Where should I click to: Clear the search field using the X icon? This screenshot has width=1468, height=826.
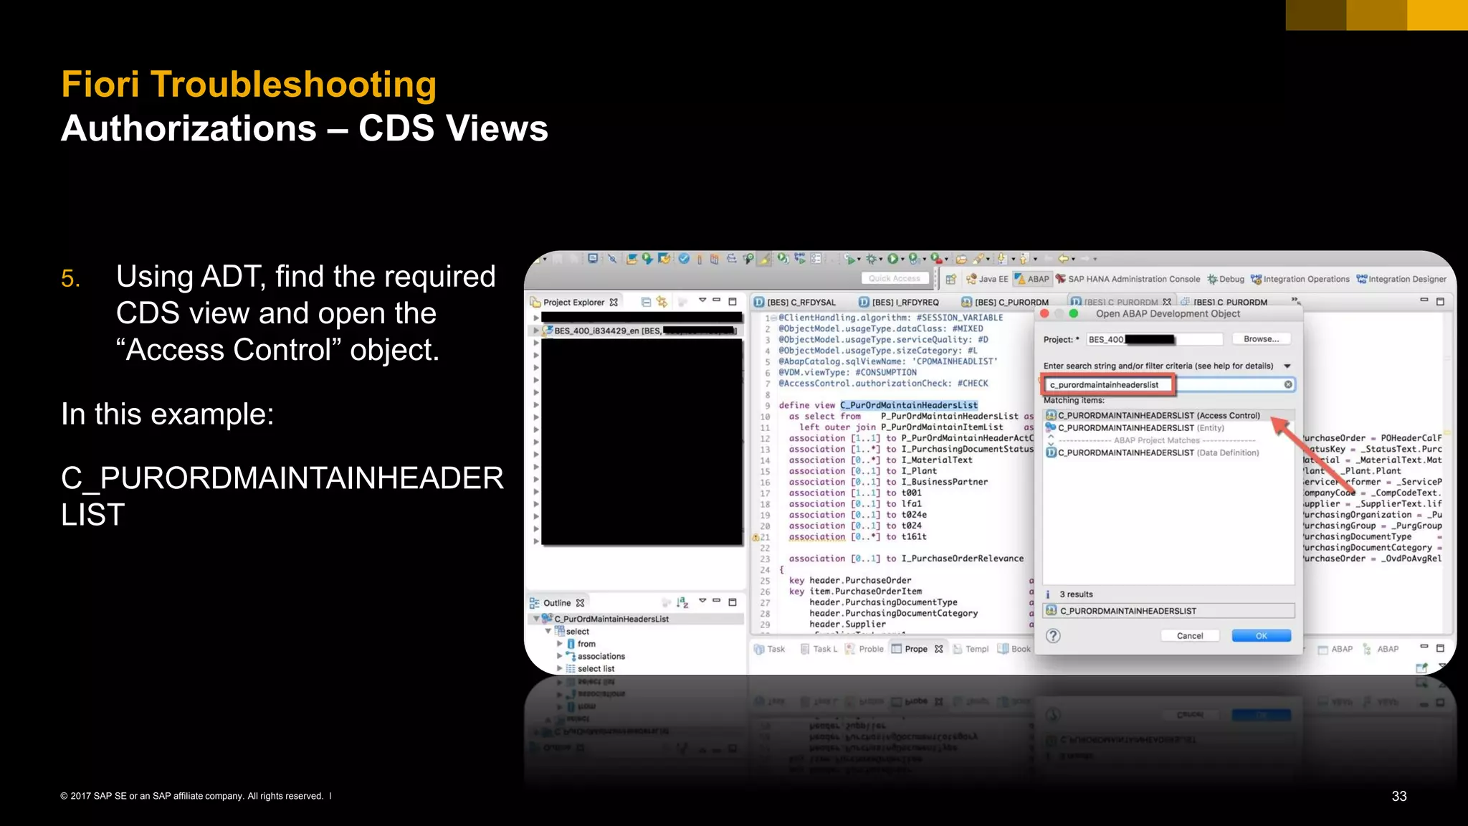(1288, 385)
